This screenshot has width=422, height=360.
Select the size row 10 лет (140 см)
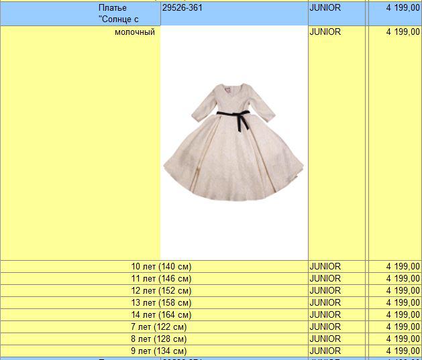[161, 267]
